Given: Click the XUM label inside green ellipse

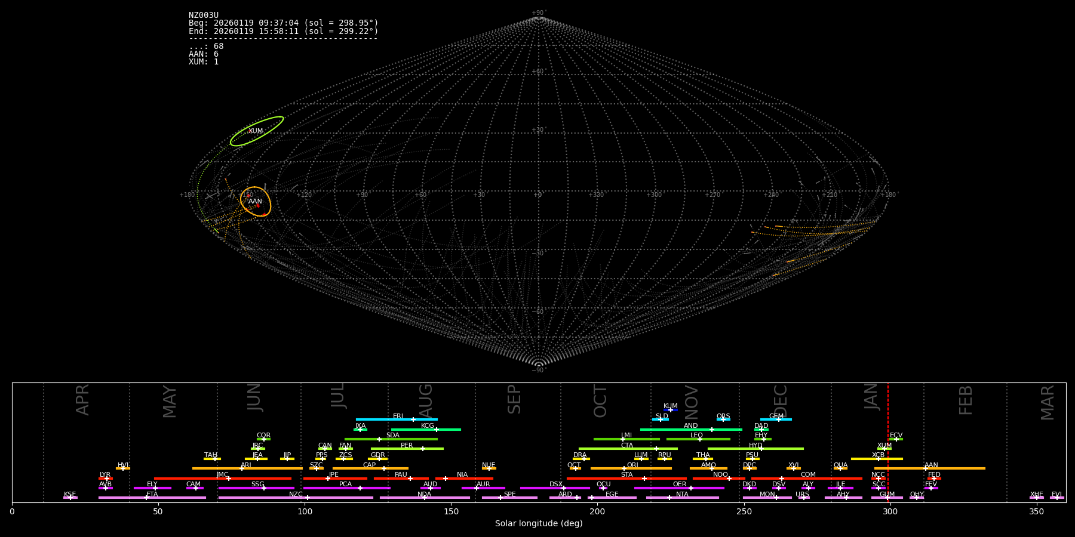Looking at the screenshot, I should pos(256,131).
